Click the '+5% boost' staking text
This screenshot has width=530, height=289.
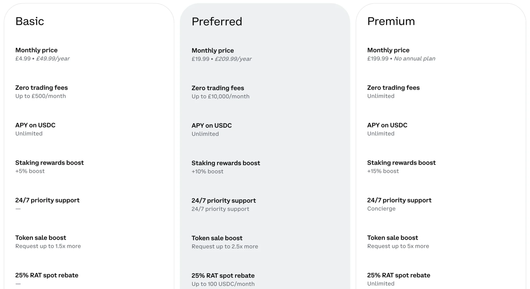pyautogui.click(x=30, y=171)
